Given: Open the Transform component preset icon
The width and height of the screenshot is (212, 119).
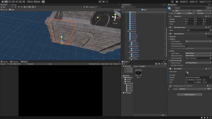Looking at the screenshot, I should pos(208,16).
